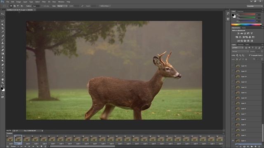
Task: Select the Crop tool
Action: tap(2, 28)
